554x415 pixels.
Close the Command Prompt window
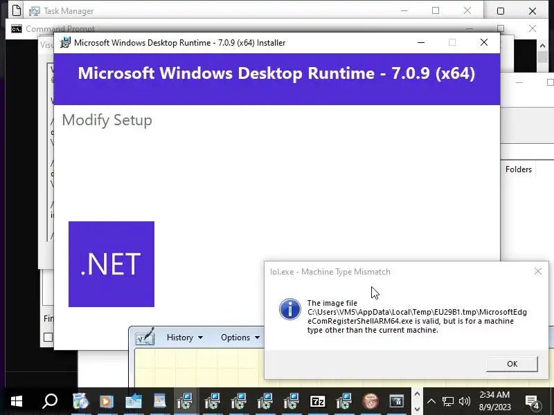pyautogui.click(x=533, y=28)
